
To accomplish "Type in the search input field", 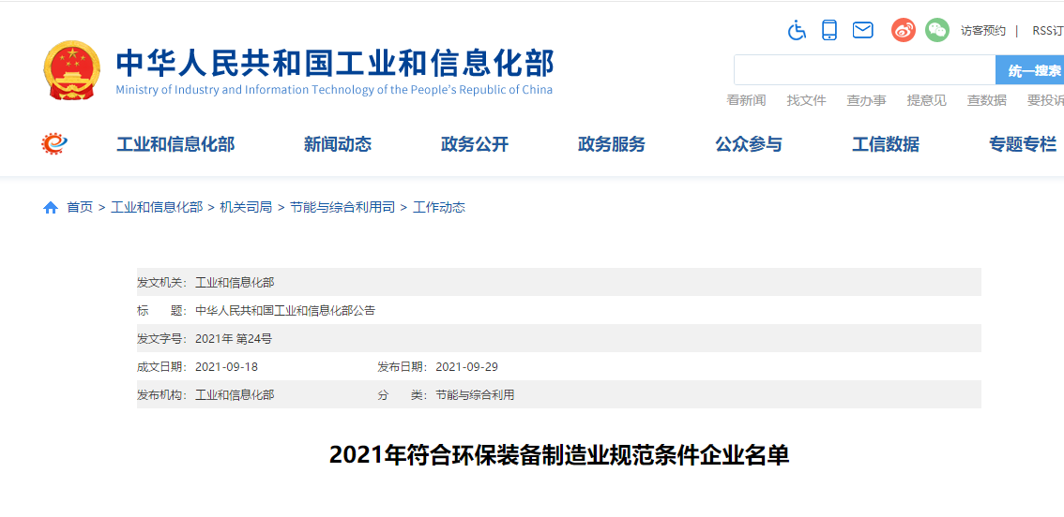I will tap(863, 70).
